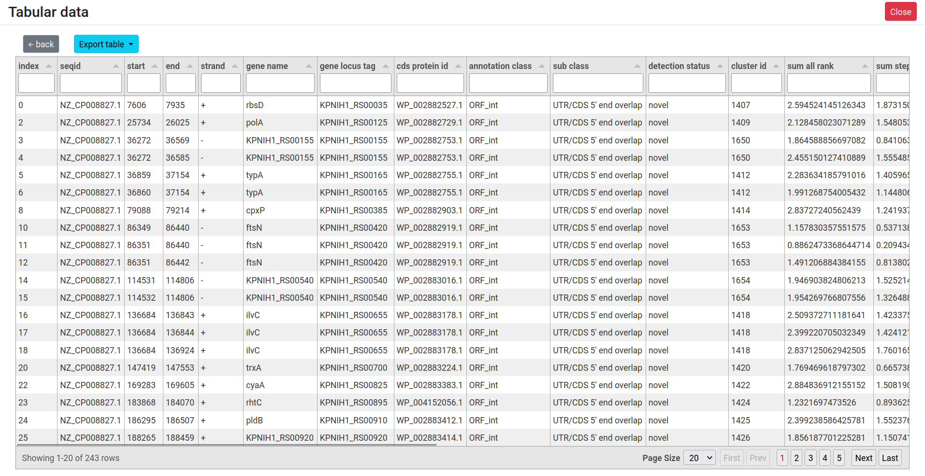
Task: Focus the gene name filter field
Action: tap(280, 83)
